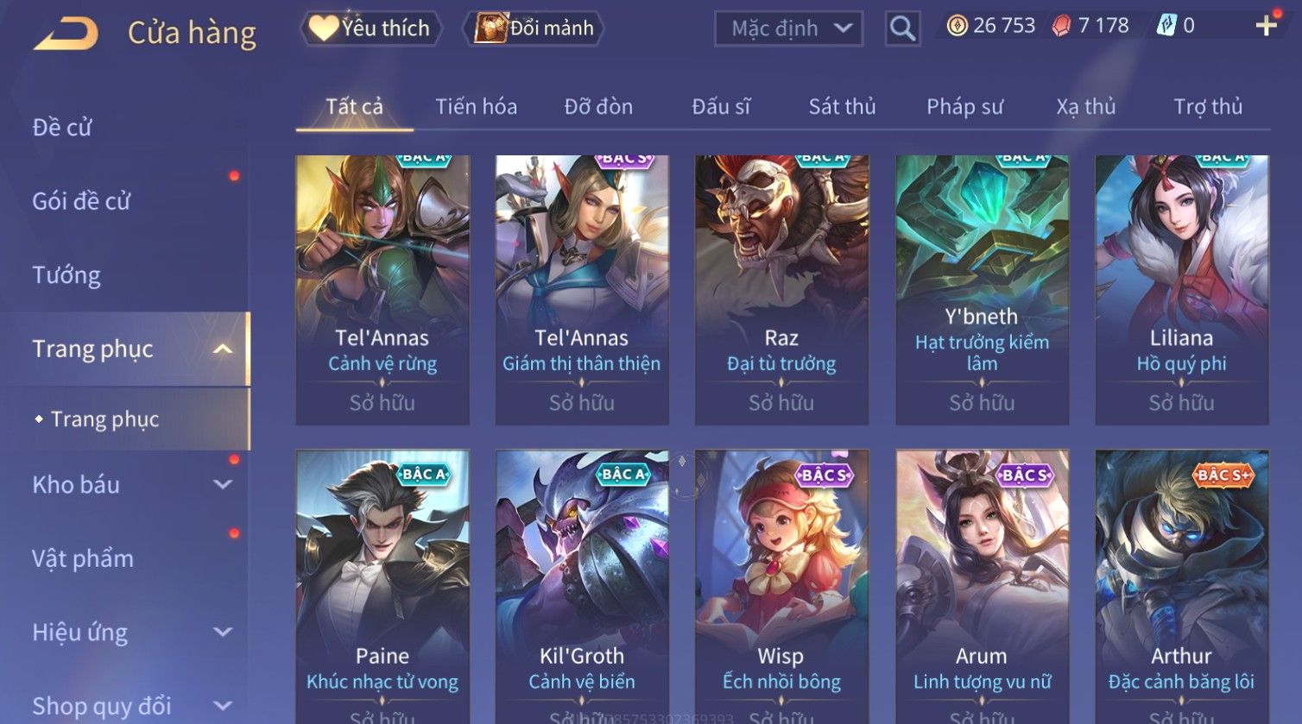Screen dimensions: 1302x724
Task: Go to Vật phẩm in sidebar
Action: tap(83, 559)
